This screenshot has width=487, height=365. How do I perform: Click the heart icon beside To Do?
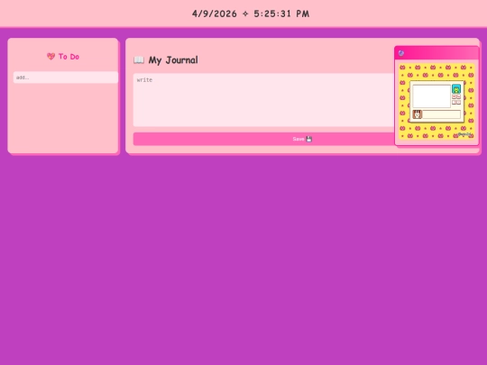pos(51,56)
